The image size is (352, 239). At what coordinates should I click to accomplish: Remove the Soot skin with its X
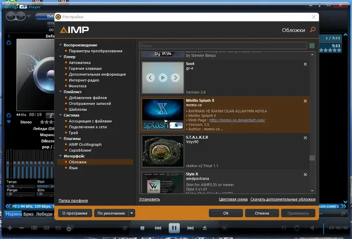tap(305, 64)
